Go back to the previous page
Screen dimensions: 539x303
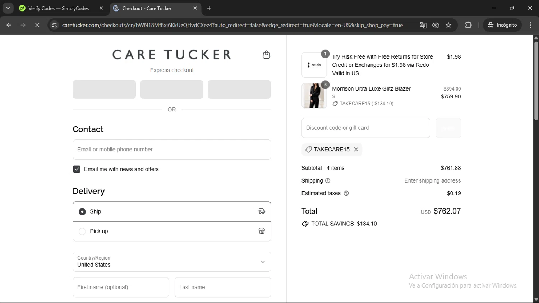[x=9, y=25]
